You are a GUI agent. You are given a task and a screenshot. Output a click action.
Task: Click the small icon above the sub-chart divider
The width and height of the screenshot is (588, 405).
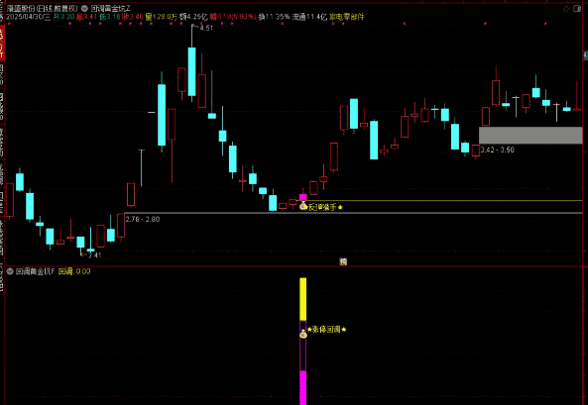343,261
